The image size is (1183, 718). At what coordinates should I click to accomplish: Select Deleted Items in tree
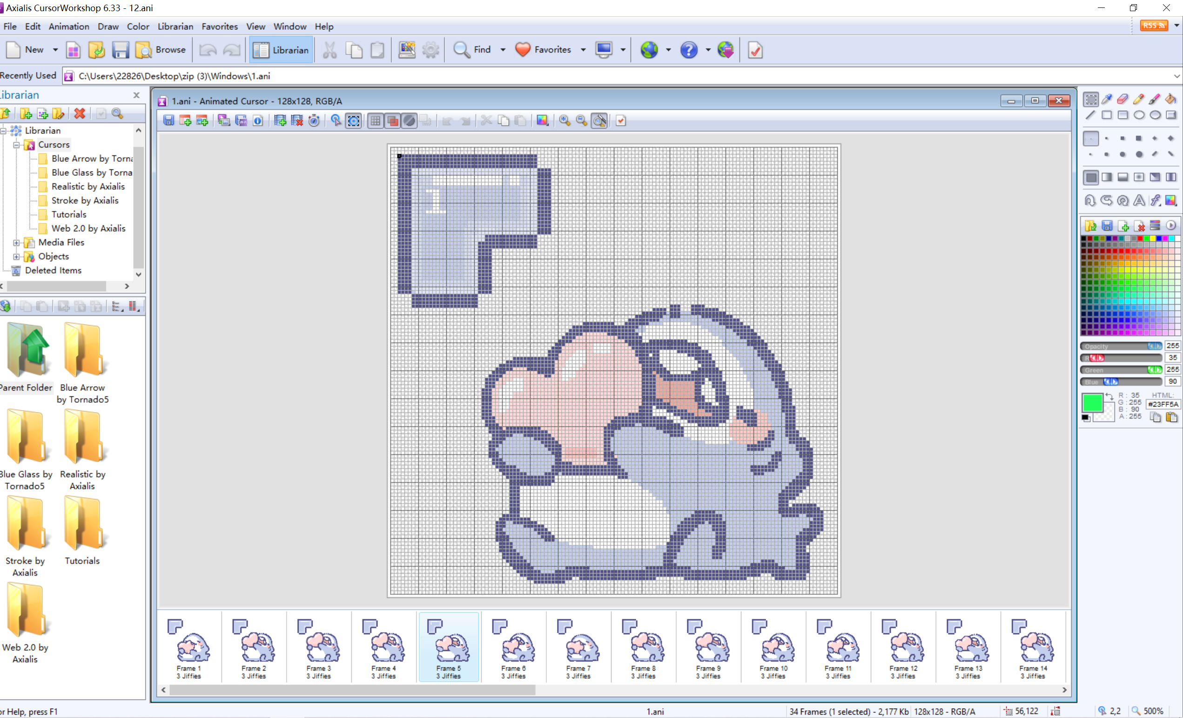click(x=54, y=271)
